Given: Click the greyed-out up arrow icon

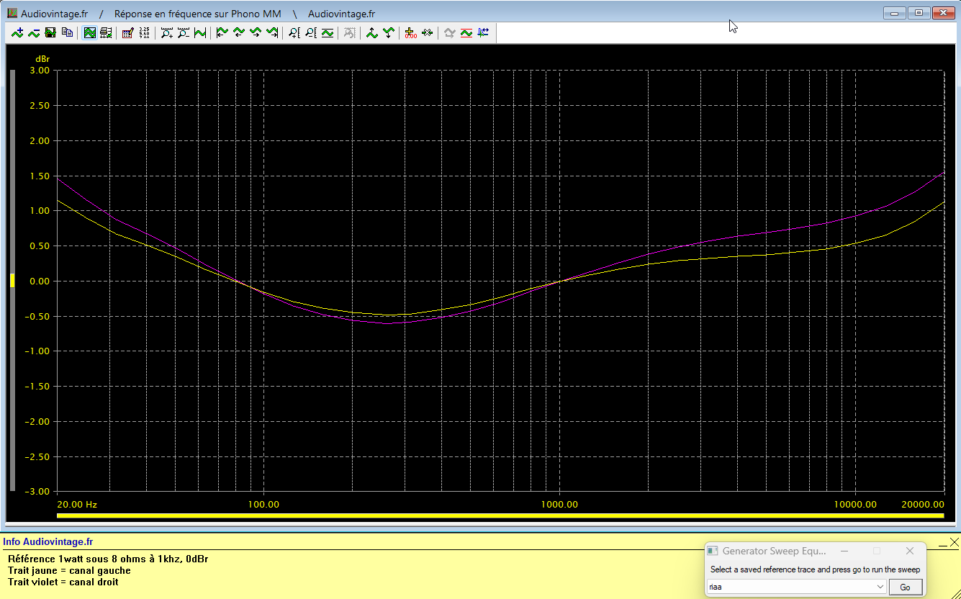Looking at the screenshot, I should (449, 32).
